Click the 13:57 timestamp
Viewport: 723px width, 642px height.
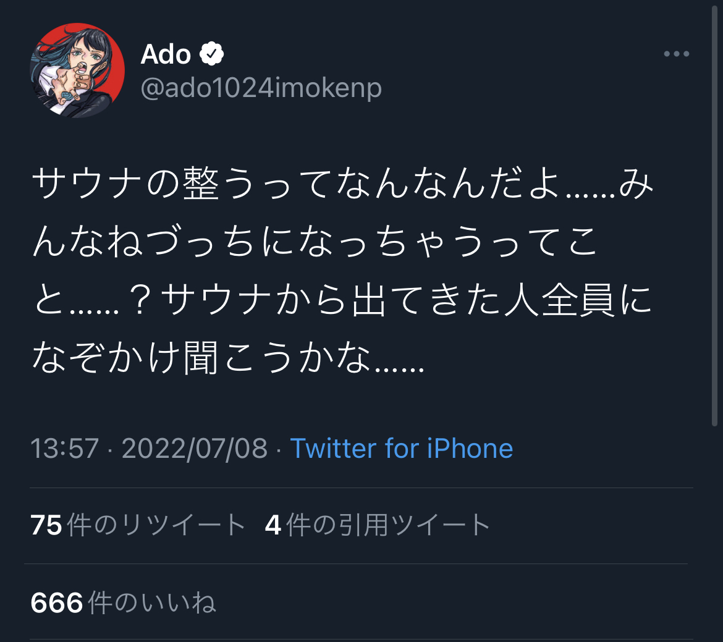click(64, 448)
